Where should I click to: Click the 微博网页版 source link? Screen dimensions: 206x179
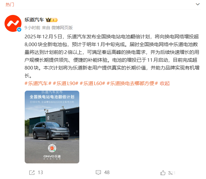(62, 28)
